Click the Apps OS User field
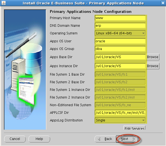166x146 pixels. [x=120, y=41]
